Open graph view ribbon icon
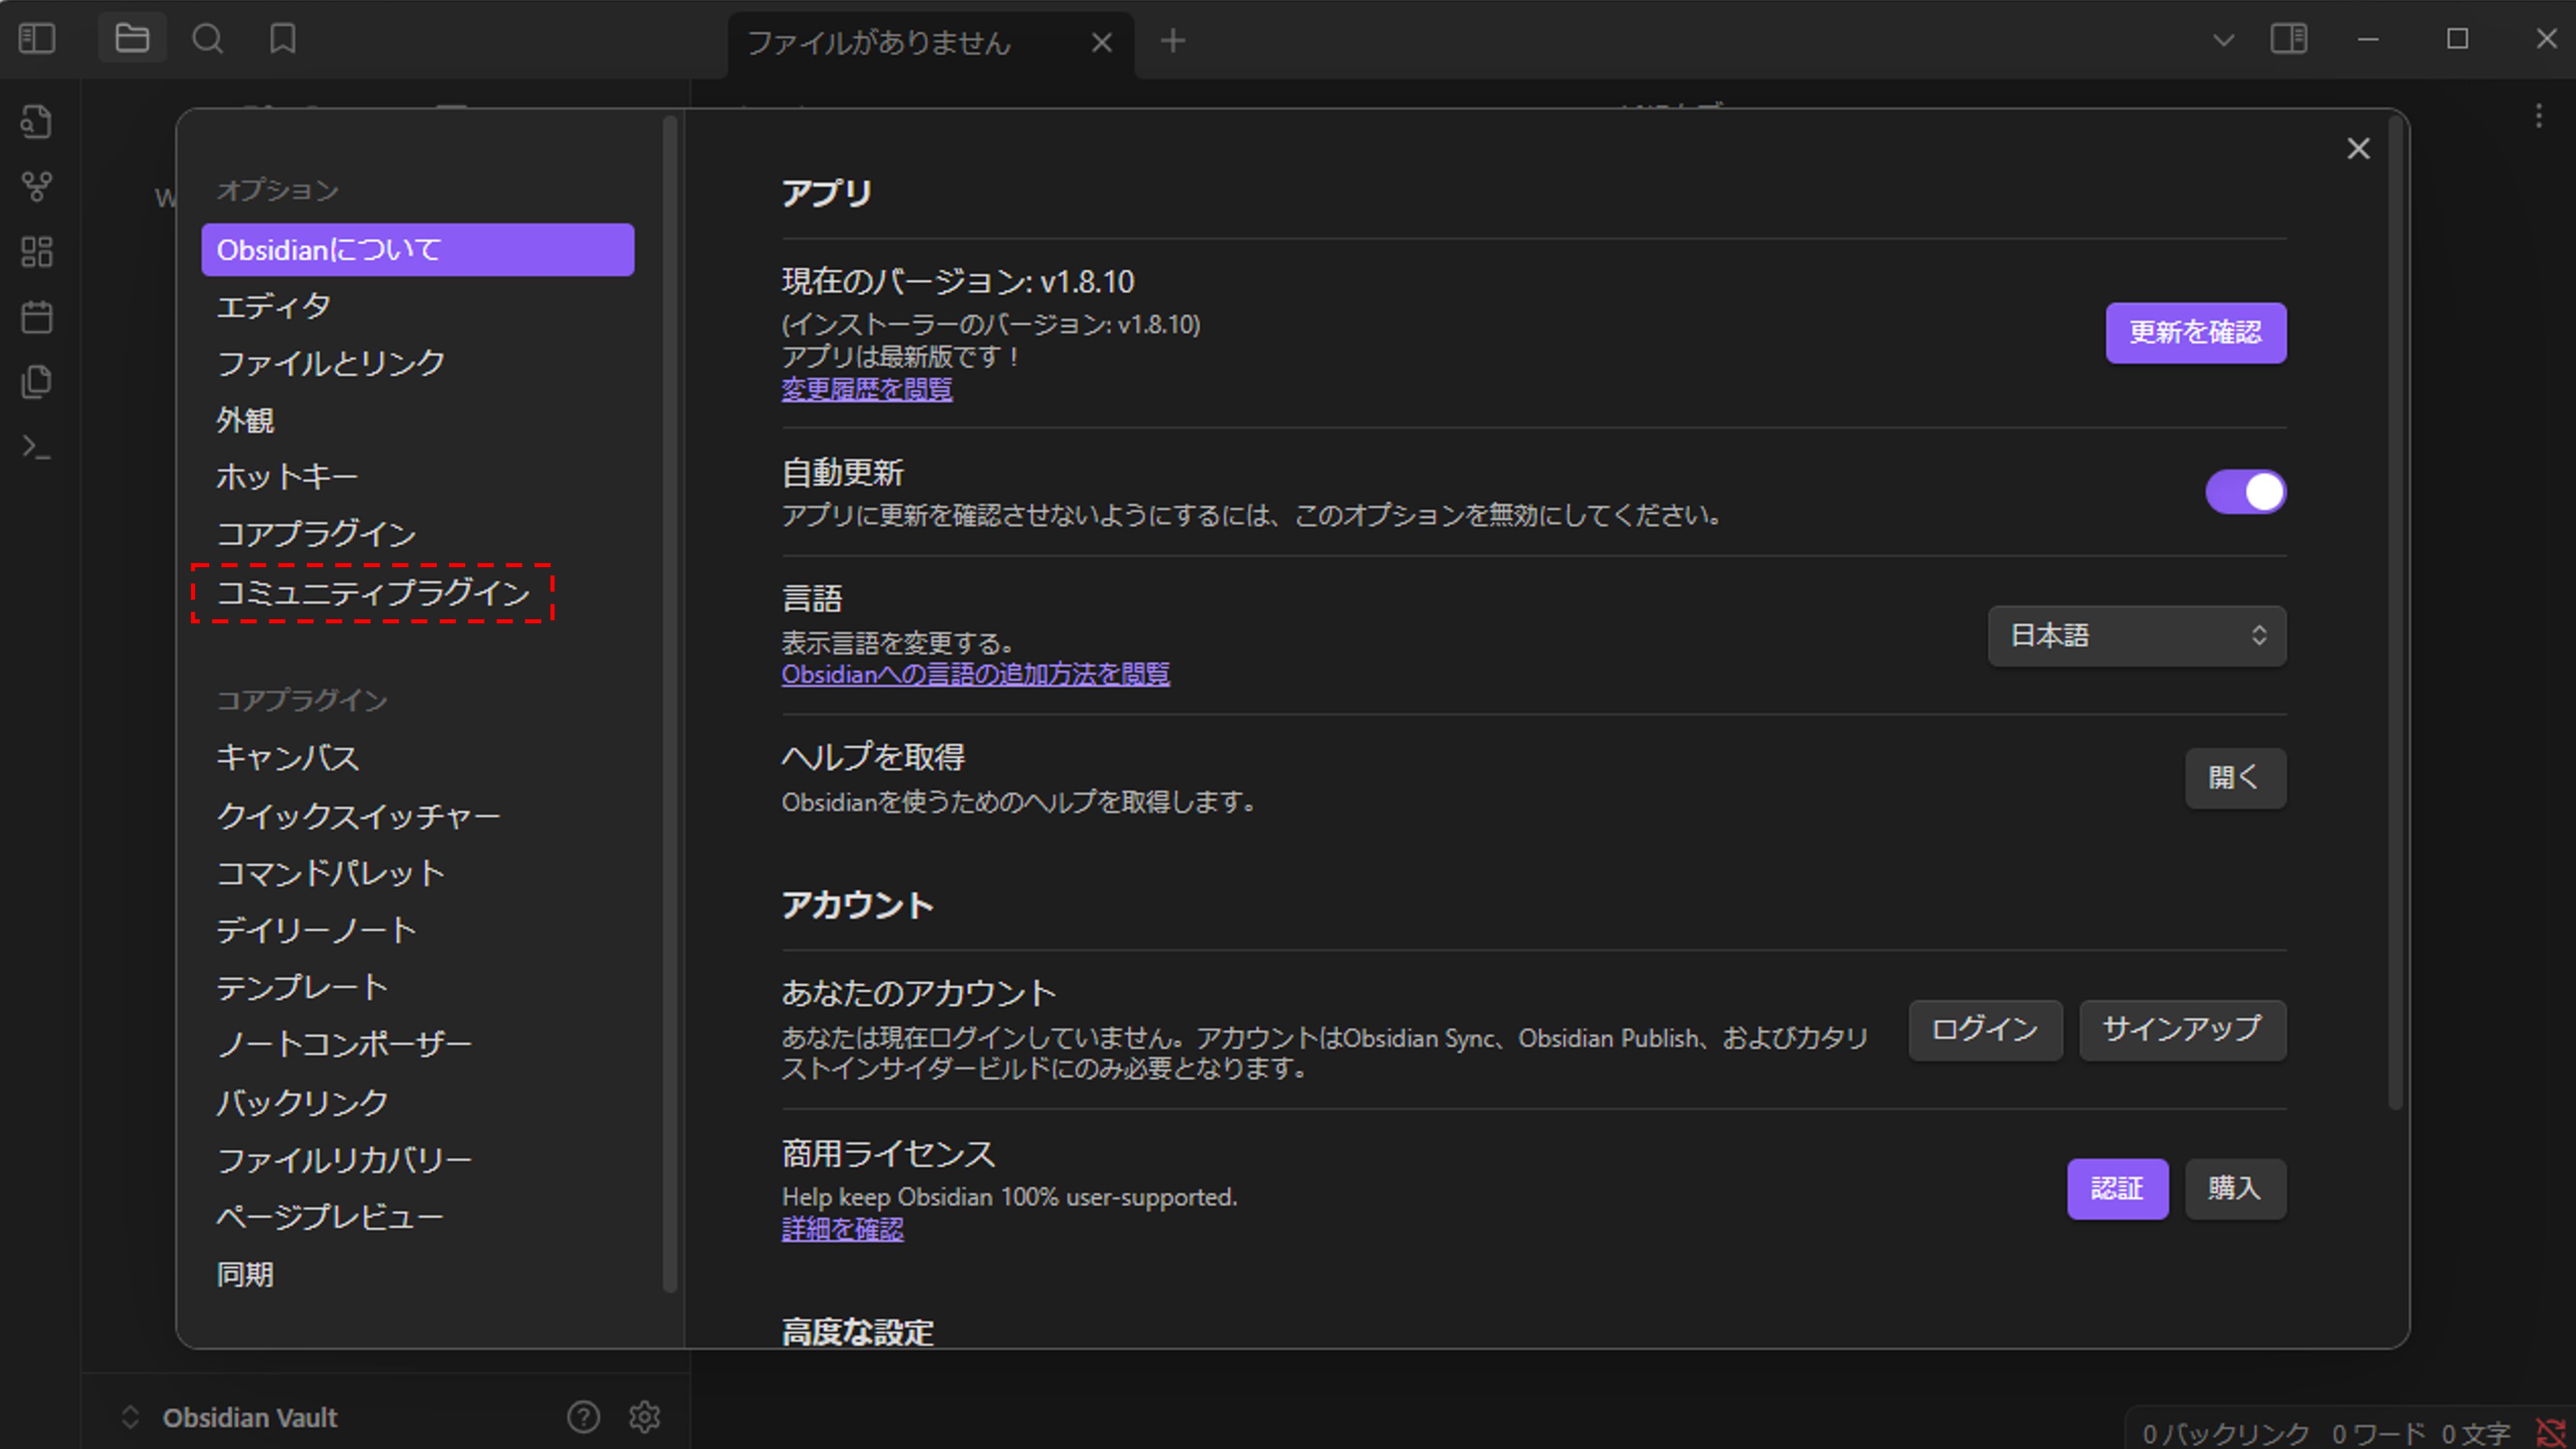Viewport: 2576px width, 1449px height. (x=37, y=186)
